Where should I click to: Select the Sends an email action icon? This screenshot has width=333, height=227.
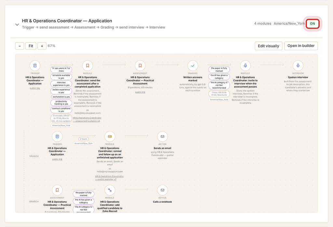click(163, 137)
